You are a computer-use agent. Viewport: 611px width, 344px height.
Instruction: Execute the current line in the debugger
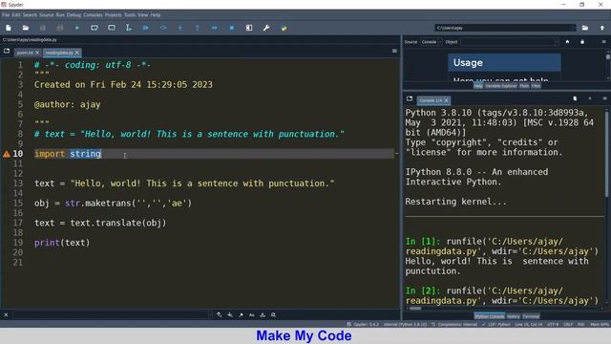click(x=163, y=28)
